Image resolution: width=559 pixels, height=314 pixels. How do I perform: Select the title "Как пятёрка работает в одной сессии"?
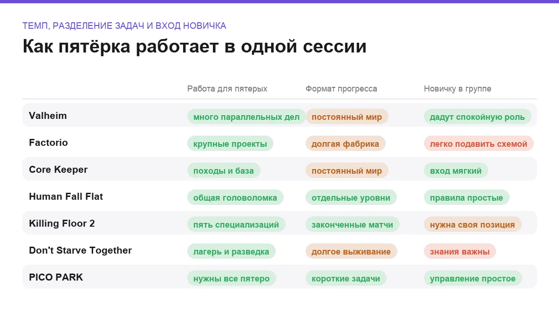[x=194, y=47]
